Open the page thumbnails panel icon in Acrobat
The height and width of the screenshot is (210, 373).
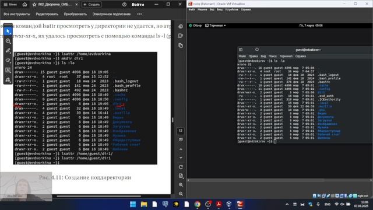[x=181, y=45]
